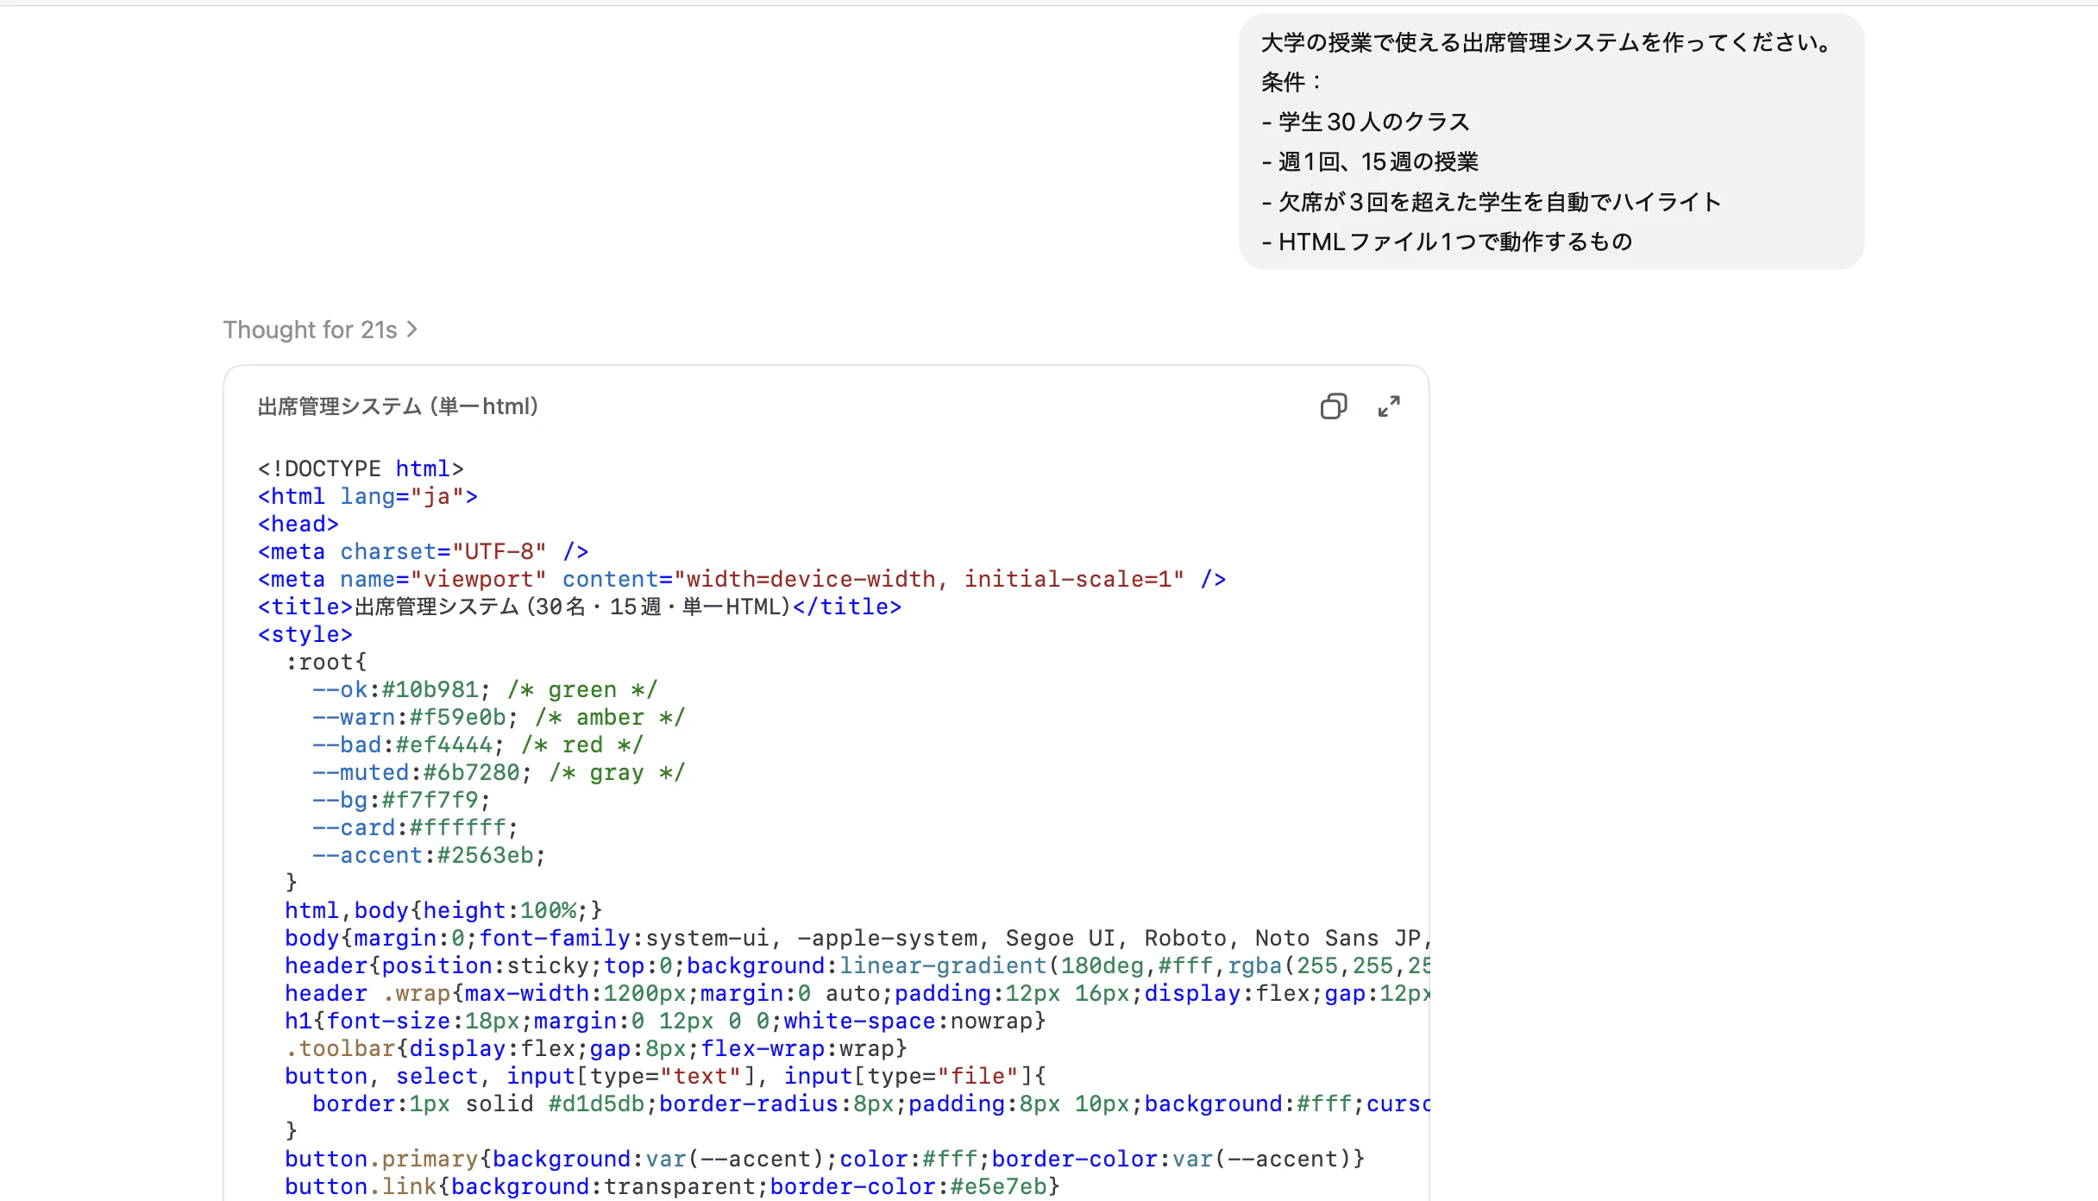Click the ':root{' code line
The image size is (2098, 1201).
[326, 662]
